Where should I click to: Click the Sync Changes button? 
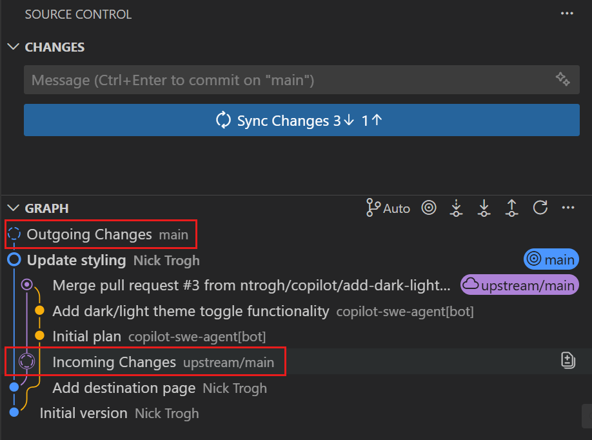pos(301,120)
